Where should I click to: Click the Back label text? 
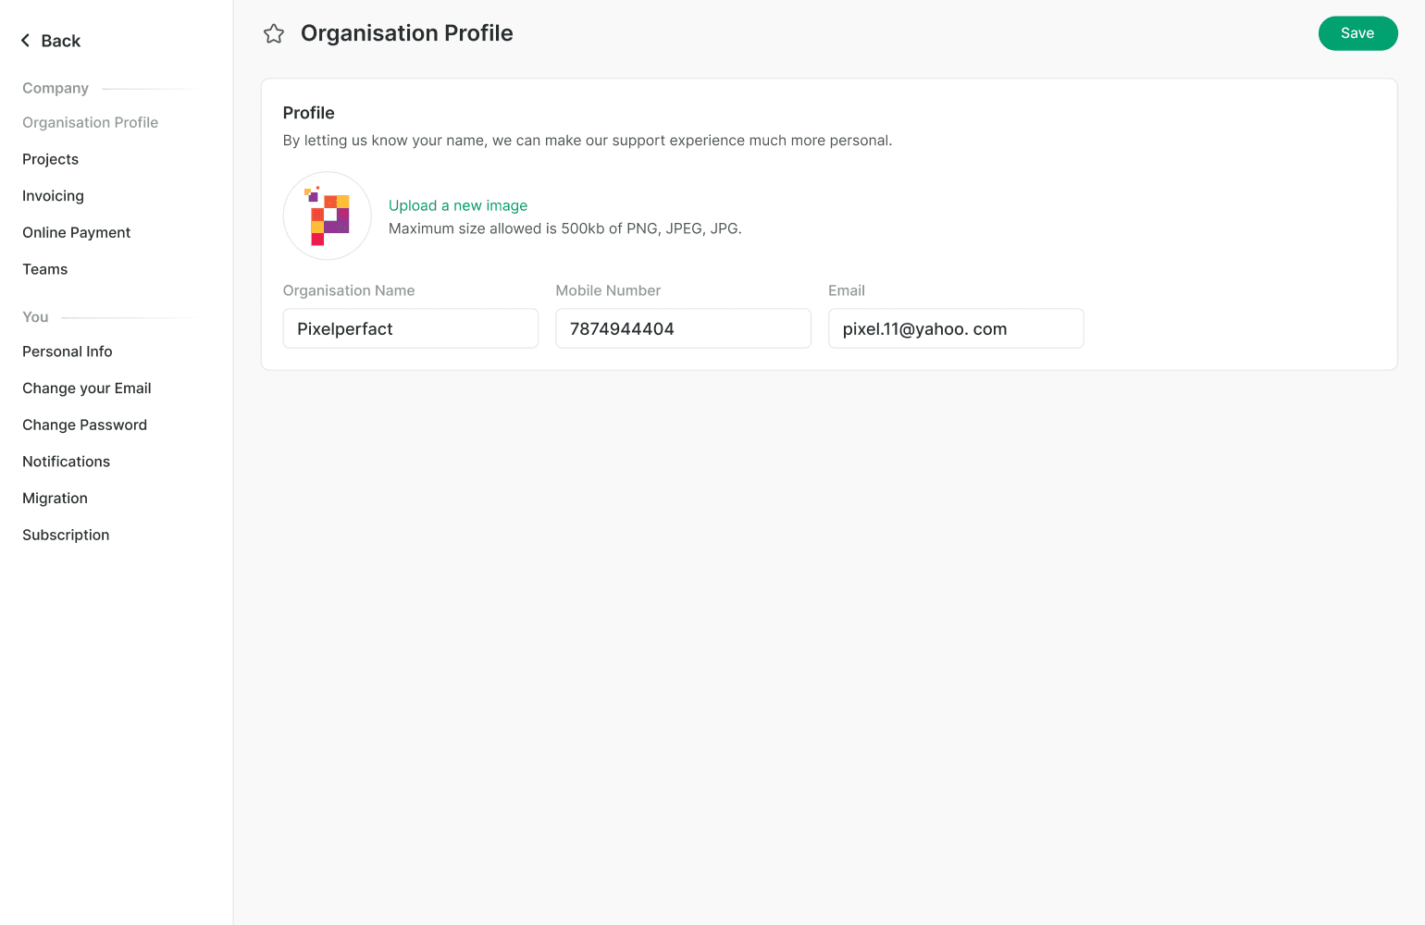tap(61, 41)
